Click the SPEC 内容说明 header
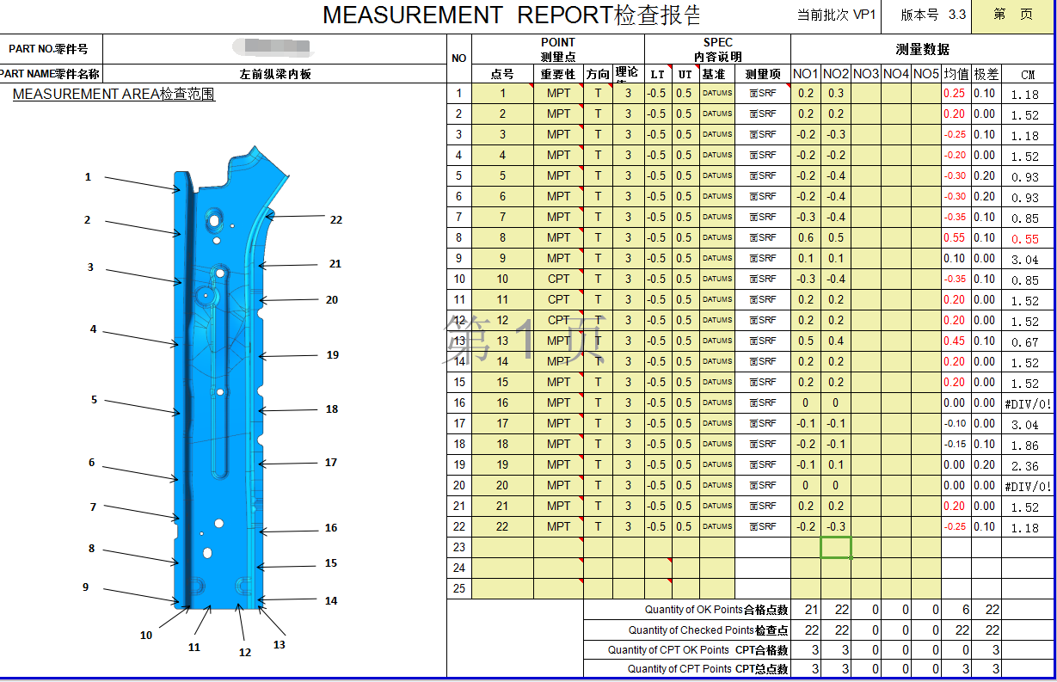 (x=717, y=49)
